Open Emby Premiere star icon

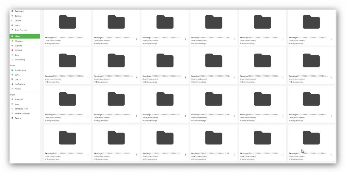tap(12, 30)
